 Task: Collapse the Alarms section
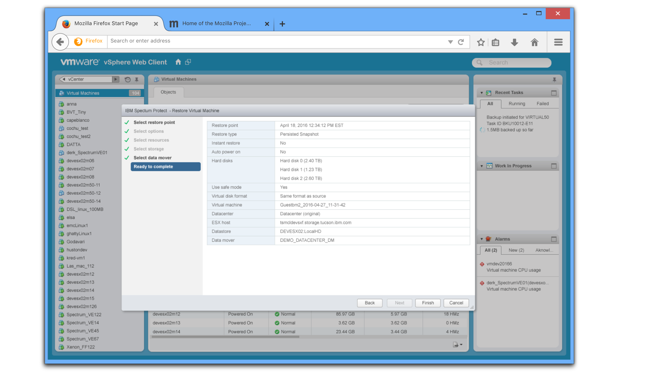pos(482,239)
